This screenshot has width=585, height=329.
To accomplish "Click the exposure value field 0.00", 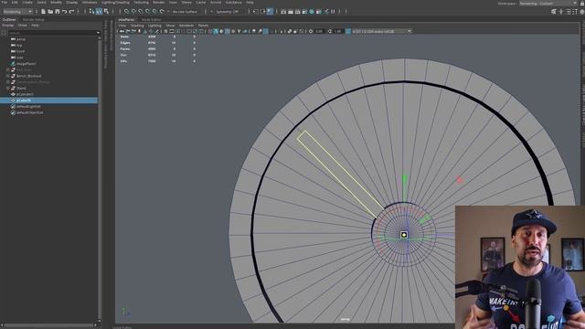I will 319,31.
